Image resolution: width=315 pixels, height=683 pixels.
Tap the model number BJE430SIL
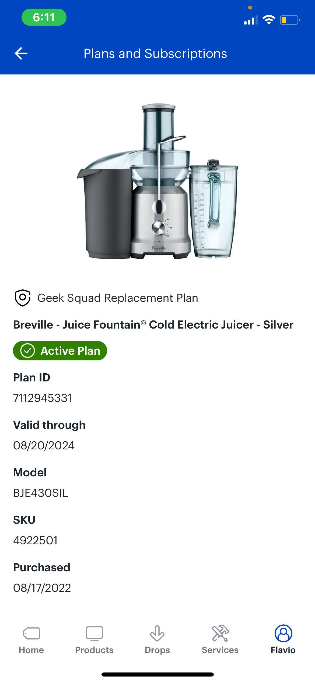point(41,493)
